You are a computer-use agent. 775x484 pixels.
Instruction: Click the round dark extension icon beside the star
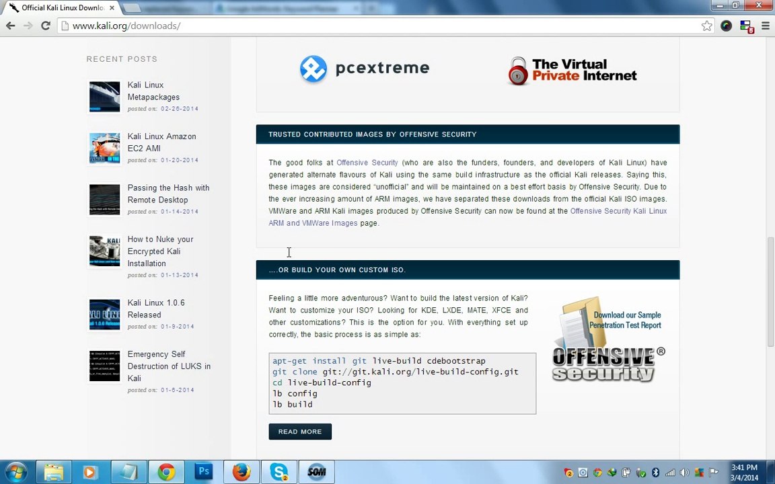[x=726, y=26]
